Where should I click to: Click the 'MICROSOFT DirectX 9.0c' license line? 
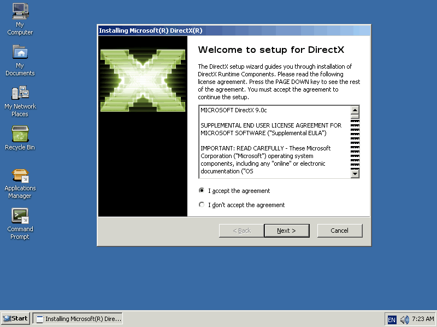tap(234, 110)
